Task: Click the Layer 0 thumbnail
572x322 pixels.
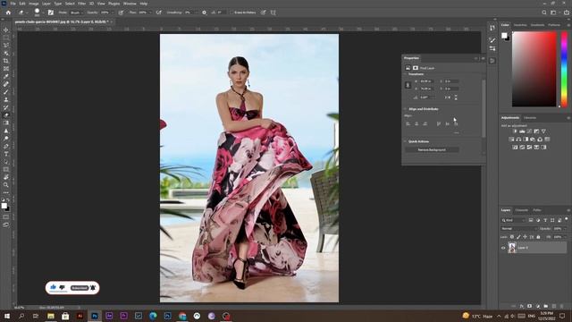Action: tap(512, 248)
